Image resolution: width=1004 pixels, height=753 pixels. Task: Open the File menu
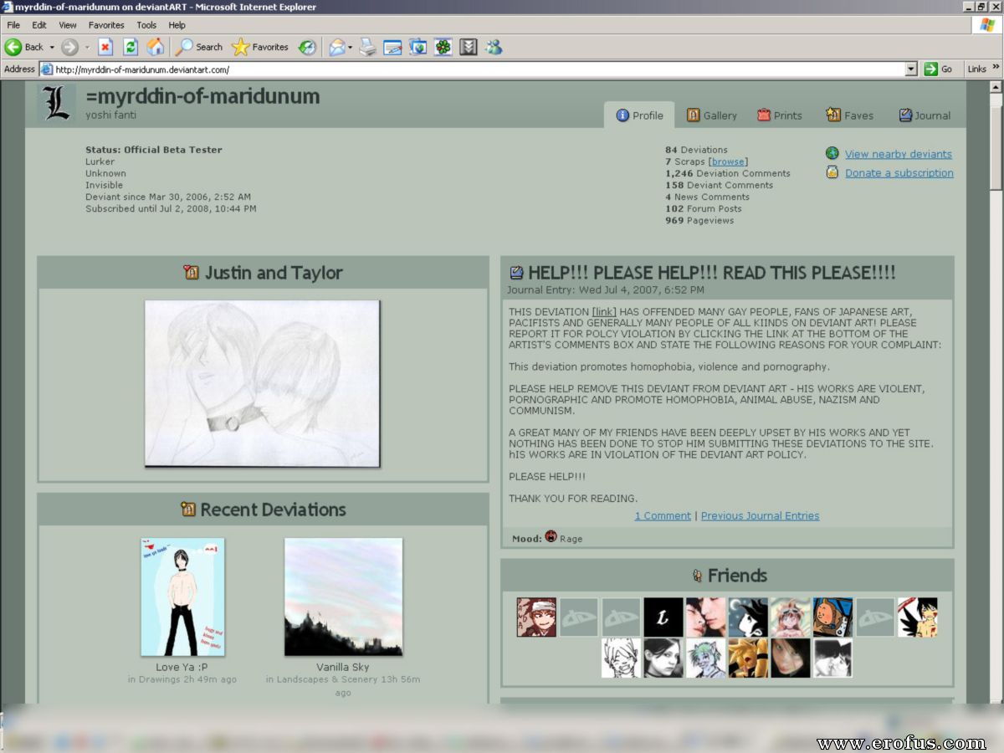(x=13, y=25)
